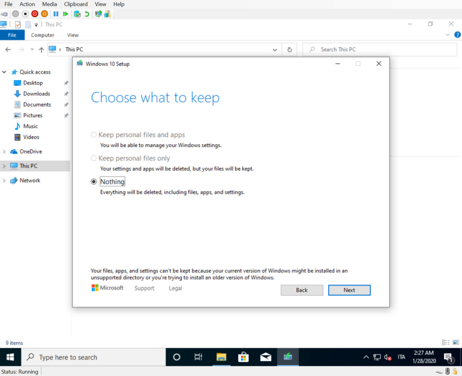
Task: Click the This PC address bar path
Action: coord(74,50)
